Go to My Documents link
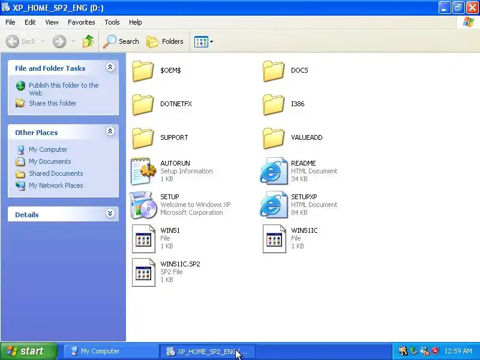 pos(50,161)
